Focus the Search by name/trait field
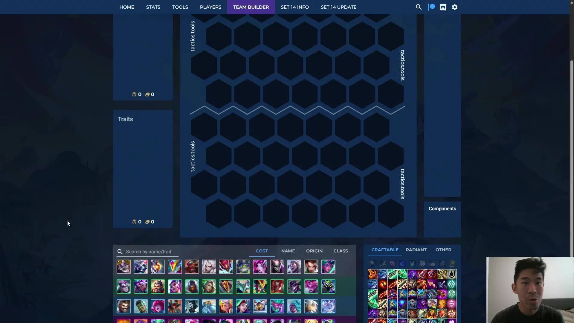574x323 pixels. pyautogui.click(x=148, y=252)
